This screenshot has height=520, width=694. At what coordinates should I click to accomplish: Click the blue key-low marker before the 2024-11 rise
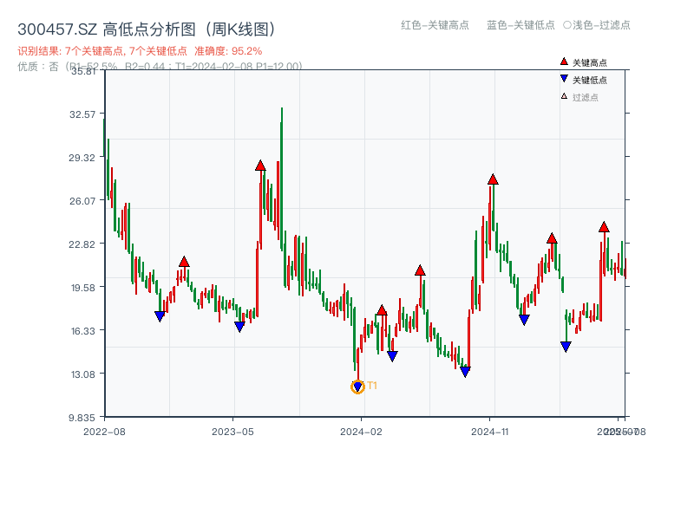click(x=465, y=371)
